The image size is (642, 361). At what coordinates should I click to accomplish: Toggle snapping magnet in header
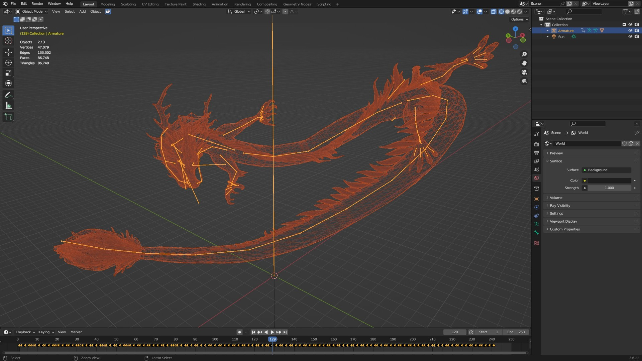coord(267,11)
